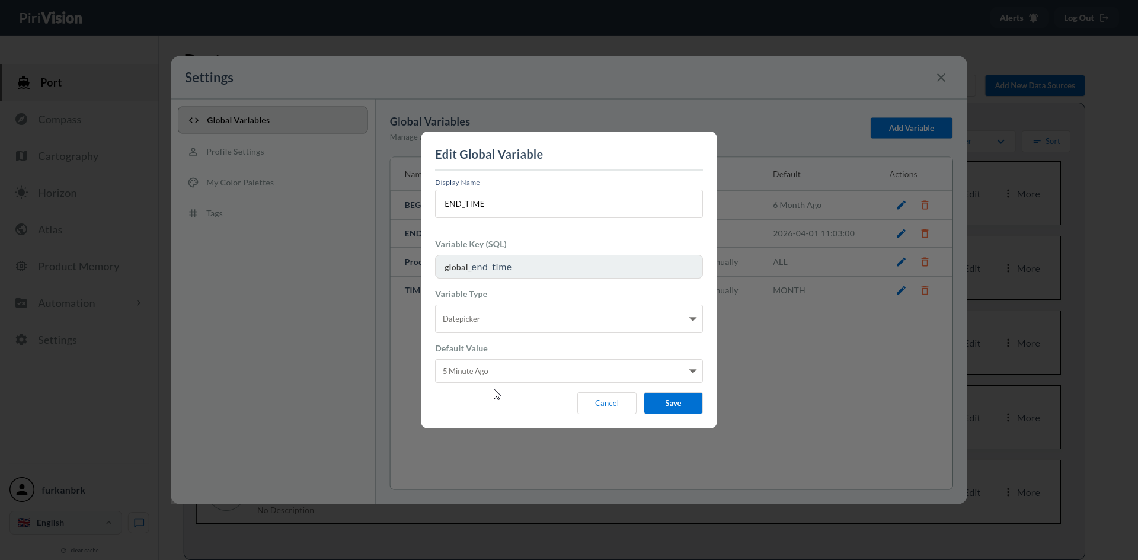Select Tags settings tab
Viewport: 1138px width, 560px height.
(273, 213)
